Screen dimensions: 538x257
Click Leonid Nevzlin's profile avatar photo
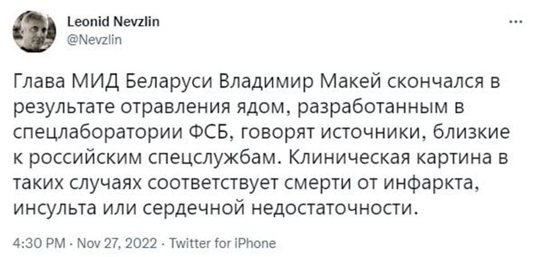click(34, 31)
